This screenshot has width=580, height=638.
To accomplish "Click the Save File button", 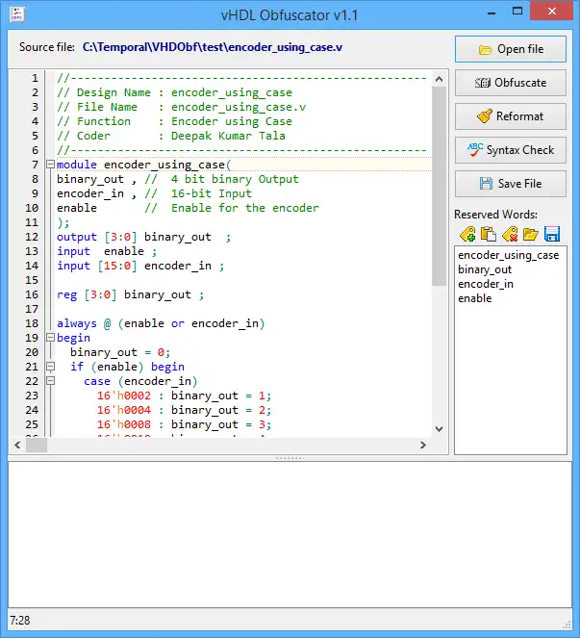I will pyautogui.click(x=511, y=184).
